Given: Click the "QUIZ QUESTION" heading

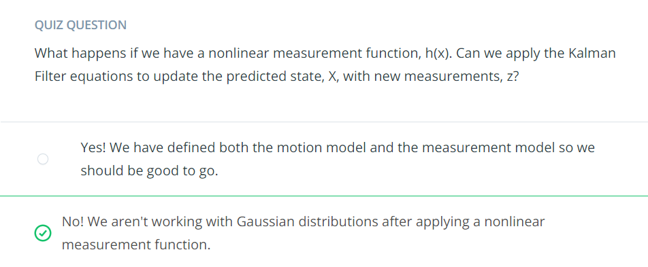Looking at the screenshot, I should (80, 25).
